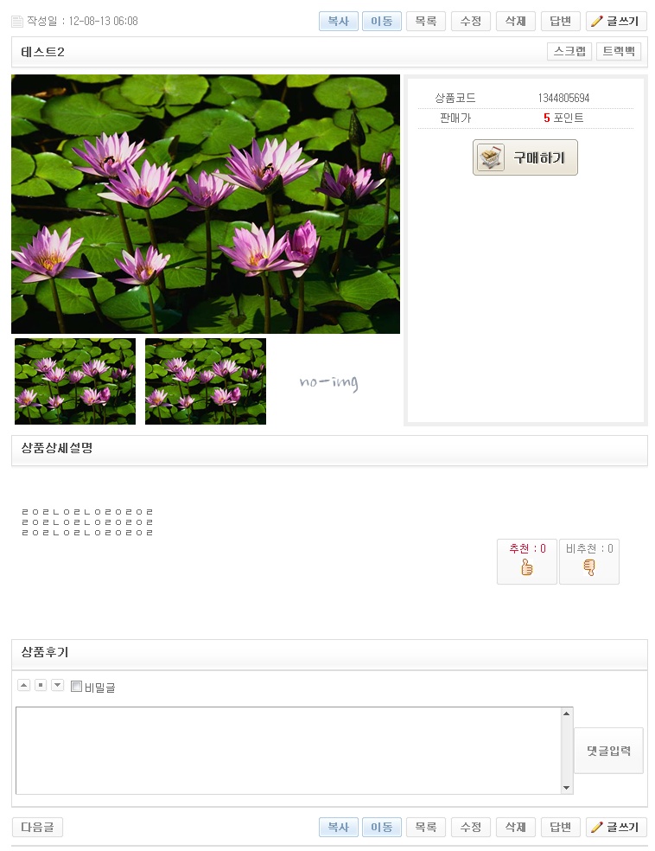
Task: Toggle the 비밀글 secret comment checkbox
Action: point(76,687)
